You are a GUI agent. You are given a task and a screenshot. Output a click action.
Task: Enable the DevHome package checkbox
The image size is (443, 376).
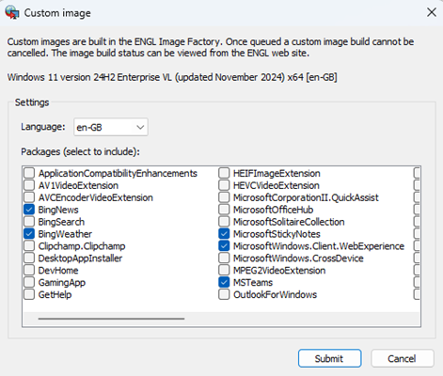click(29, 270)
